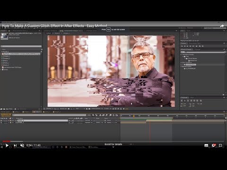The height and width of the screenshot is (170, 227).
Task: Open YouTube settings gear
Action: click(x=214, y=145)
